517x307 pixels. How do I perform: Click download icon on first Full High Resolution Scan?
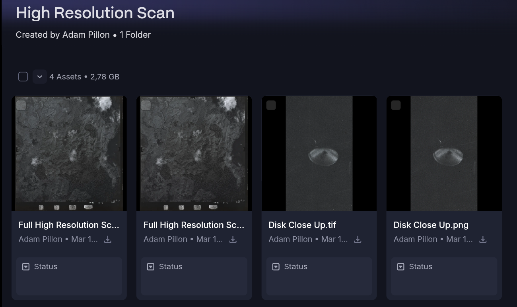[x=108, y=239]
